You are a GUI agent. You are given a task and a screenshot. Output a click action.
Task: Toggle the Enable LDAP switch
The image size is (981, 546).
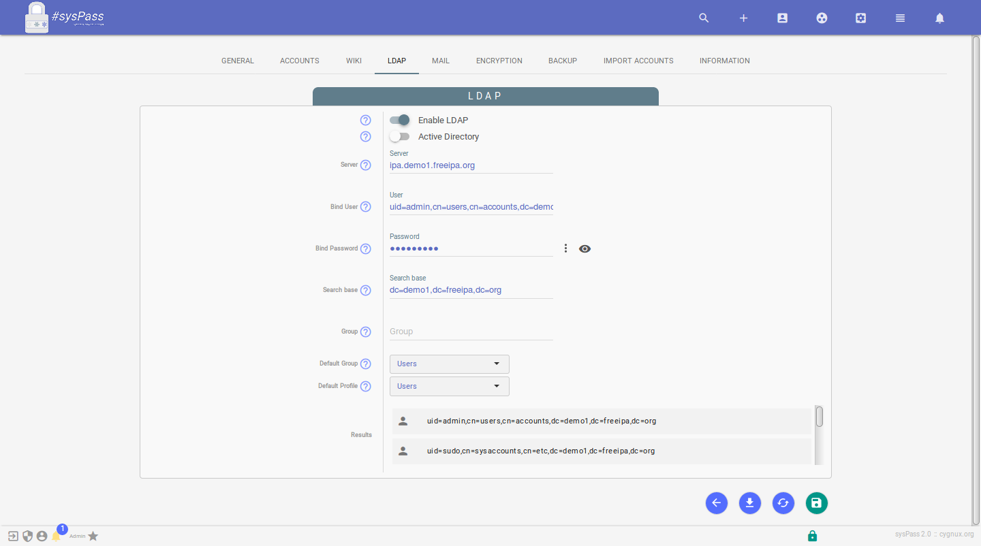pyautogui.click(x=399, y=120)
